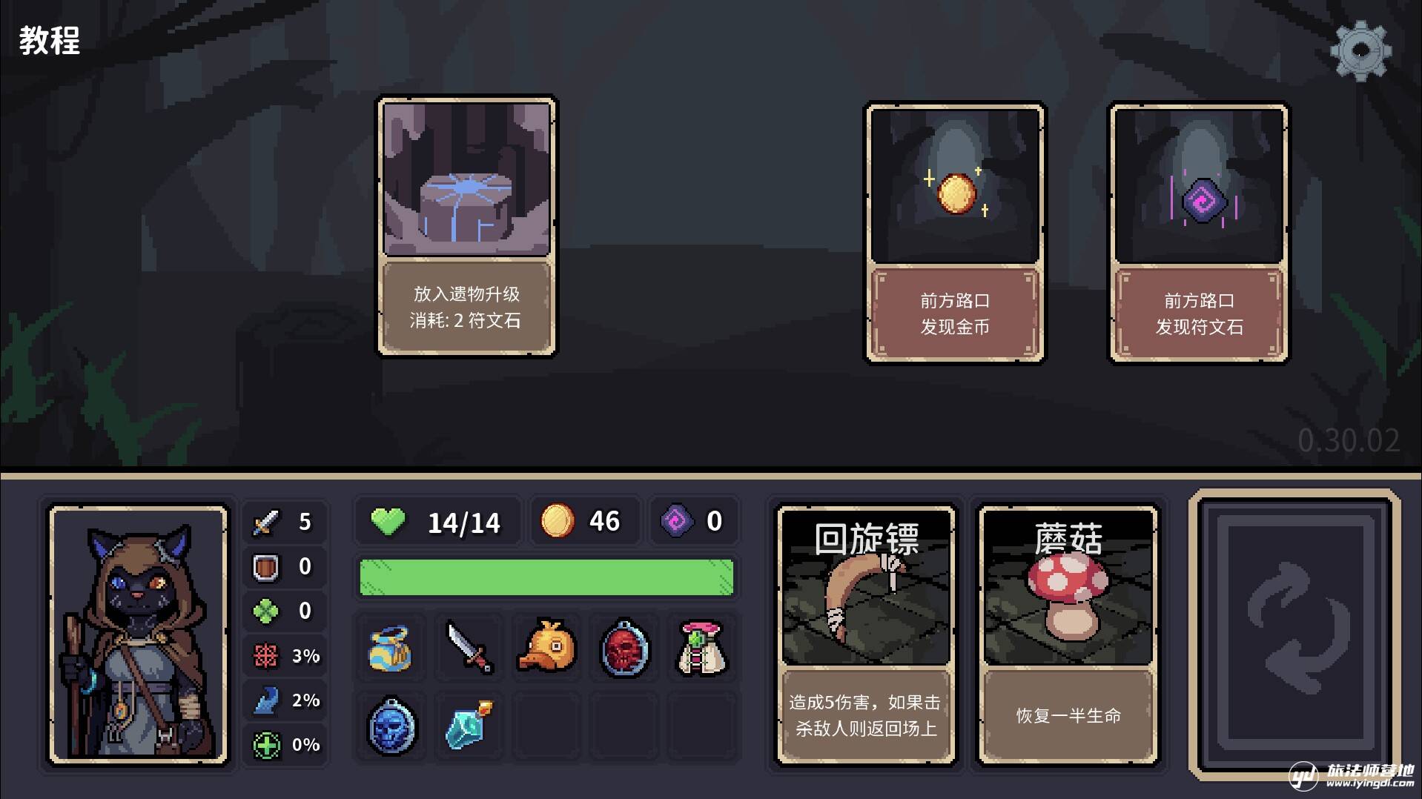Click the green clover luck stat
Viewport: 1422px width, 799px height.
pyautogui.click(x=285, y=611)
